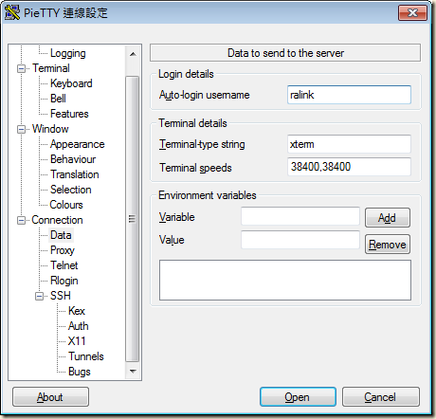Open the Kex settings page
This screenshot has height=419, width=436.
pos(77,311)
